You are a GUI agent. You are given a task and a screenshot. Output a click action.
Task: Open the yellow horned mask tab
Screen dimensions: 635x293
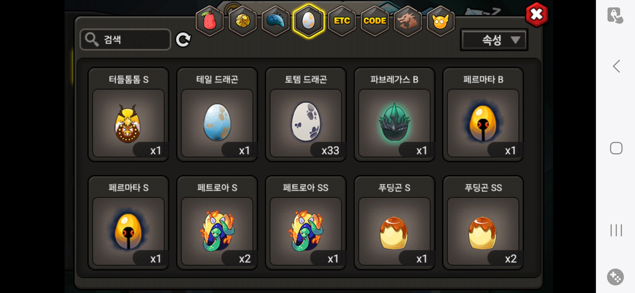[x=440, y=21]
